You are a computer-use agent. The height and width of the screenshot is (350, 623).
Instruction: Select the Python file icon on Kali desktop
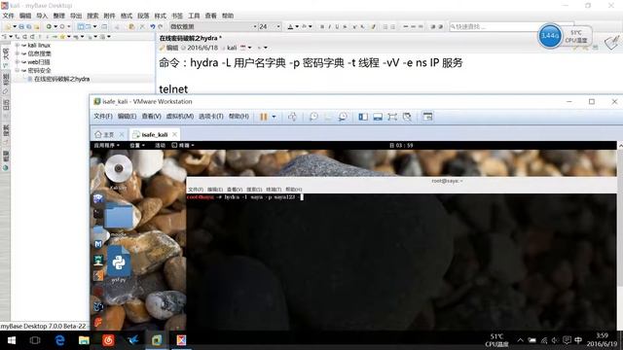pos(119,263)
